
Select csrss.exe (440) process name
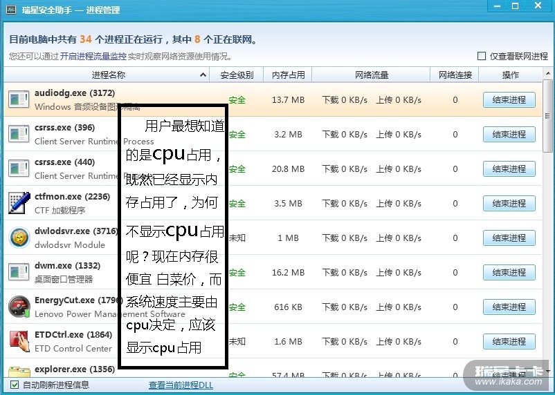coord(65,162)
